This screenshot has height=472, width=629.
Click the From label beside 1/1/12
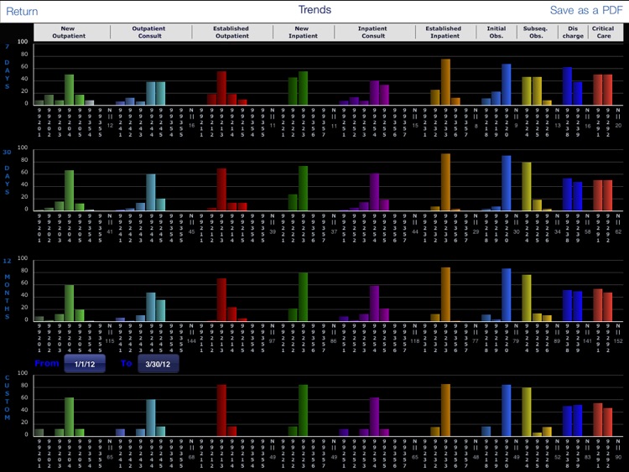click(x=47, y=363)
